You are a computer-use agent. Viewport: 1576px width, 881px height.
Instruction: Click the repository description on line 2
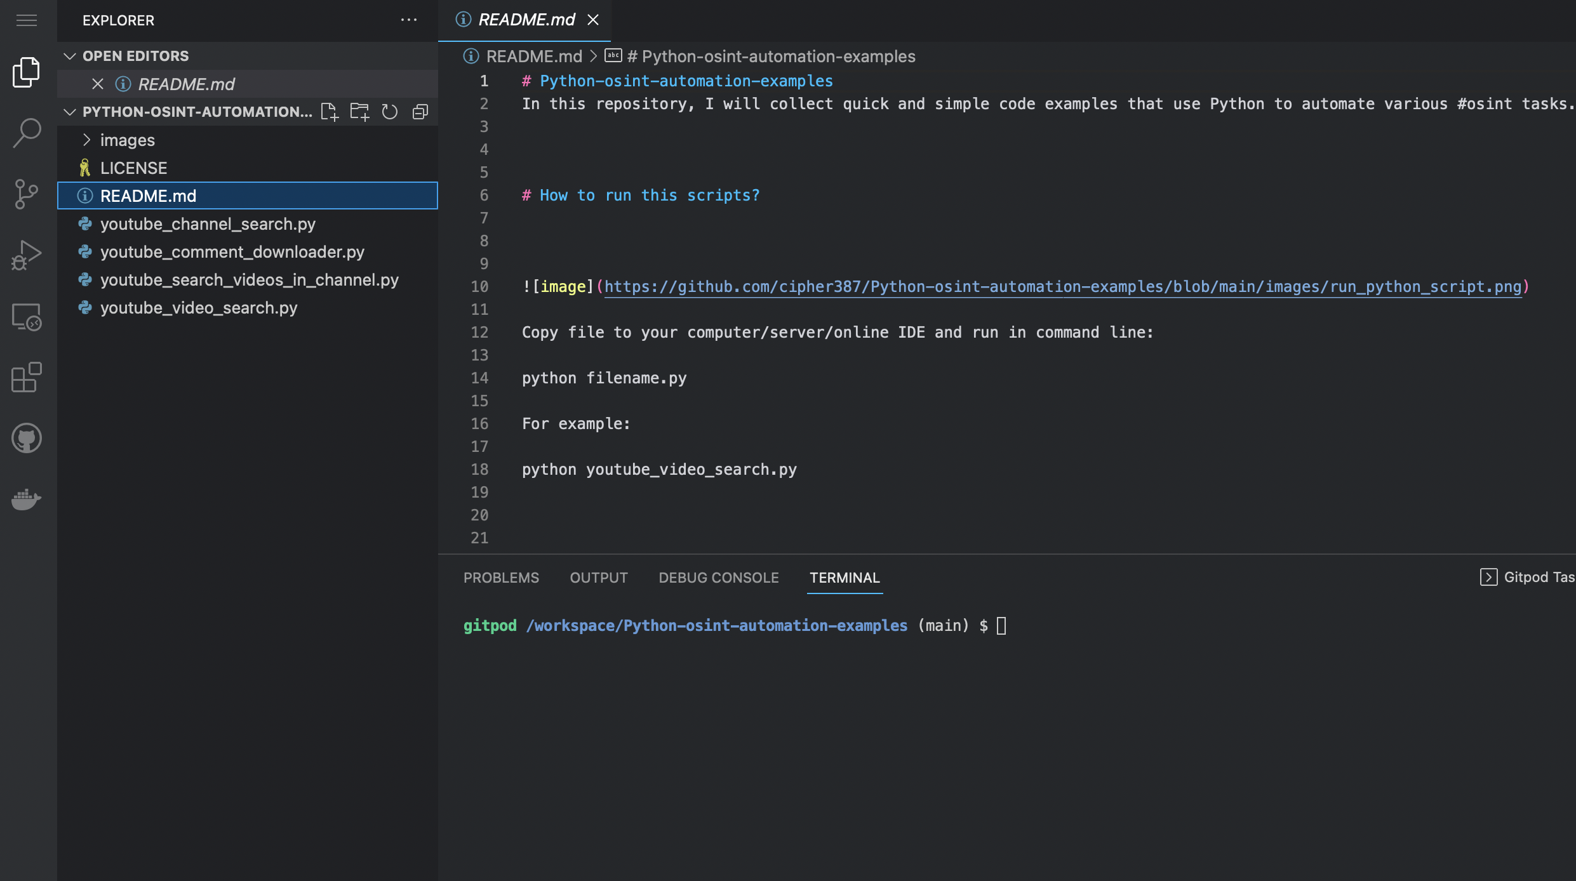(1048, 104)
